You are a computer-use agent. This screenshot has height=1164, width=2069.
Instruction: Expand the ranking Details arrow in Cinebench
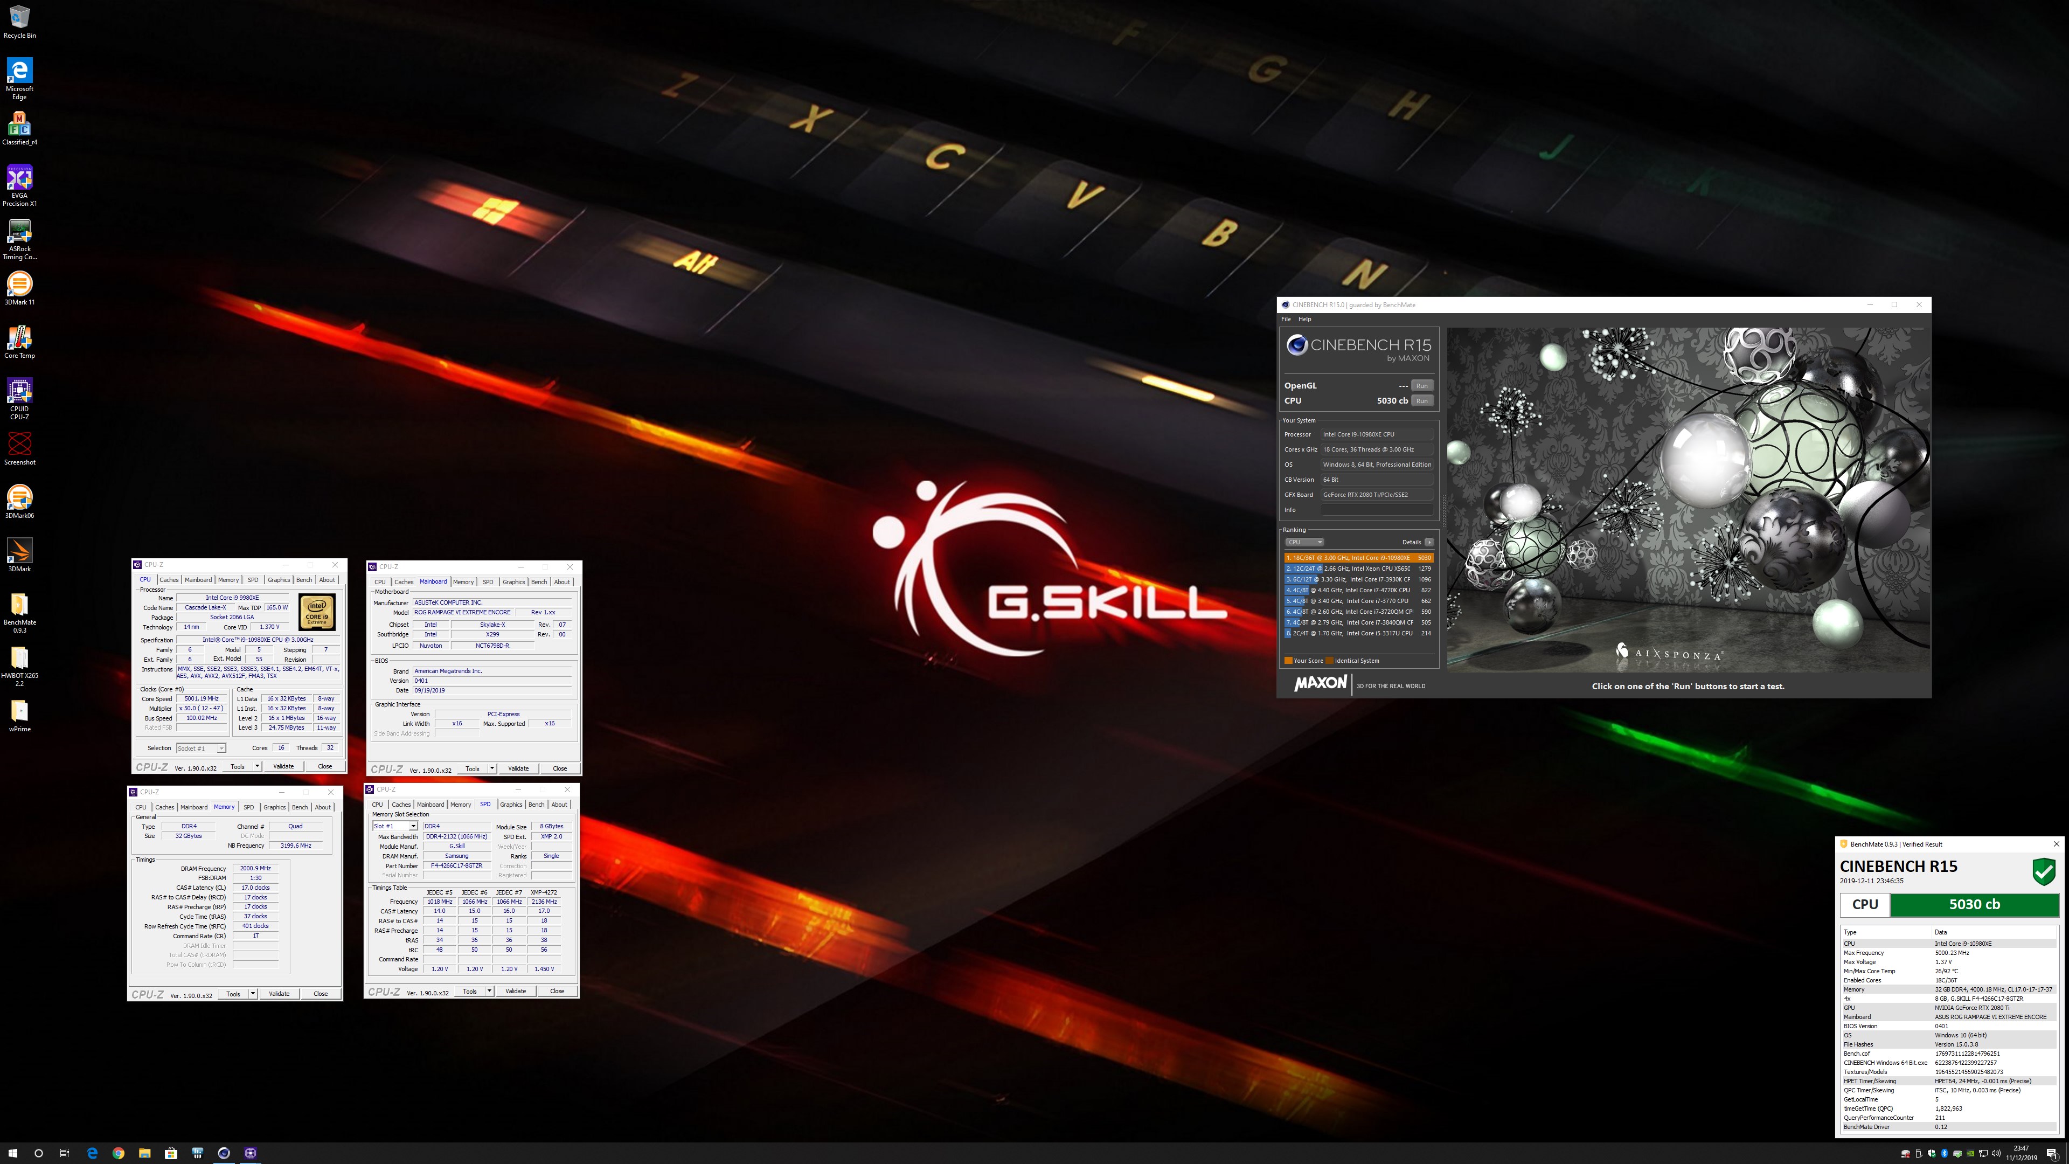1429,542
